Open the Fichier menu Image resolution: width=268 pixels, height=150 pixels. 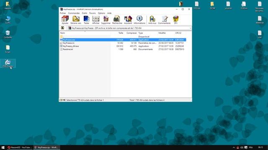tap(63, 13)
